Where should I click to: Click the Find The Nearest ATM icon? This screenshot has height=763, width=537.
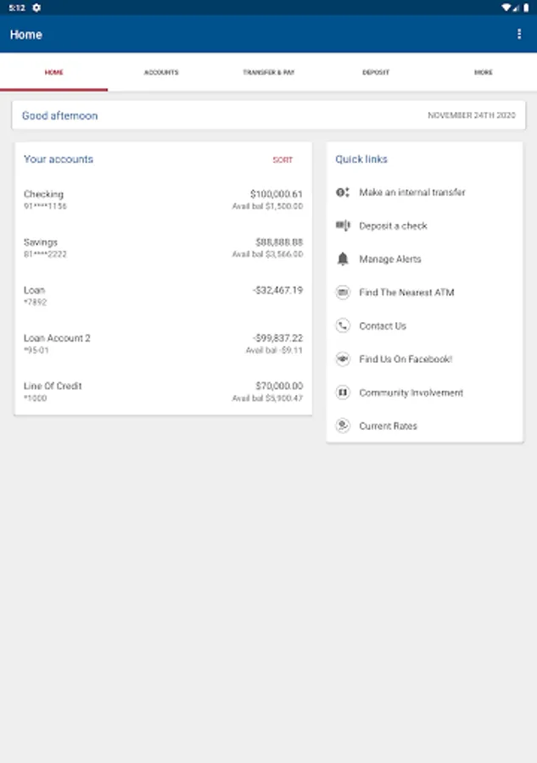point(343,292)
